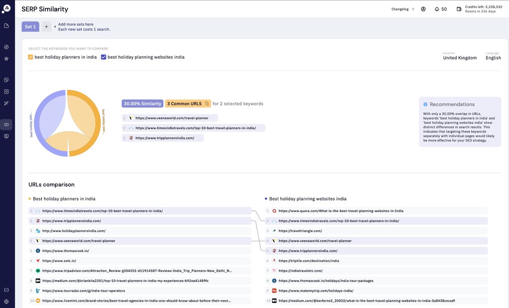This screenshot has height=308, width=509.
Task: Open the Language English selector
Action: 493,56
